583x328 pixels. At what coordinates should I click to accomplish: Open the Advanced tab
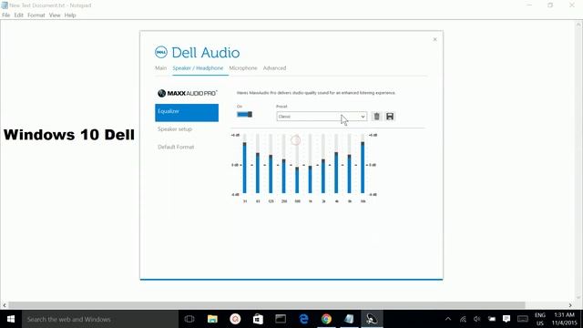point(274,68)
